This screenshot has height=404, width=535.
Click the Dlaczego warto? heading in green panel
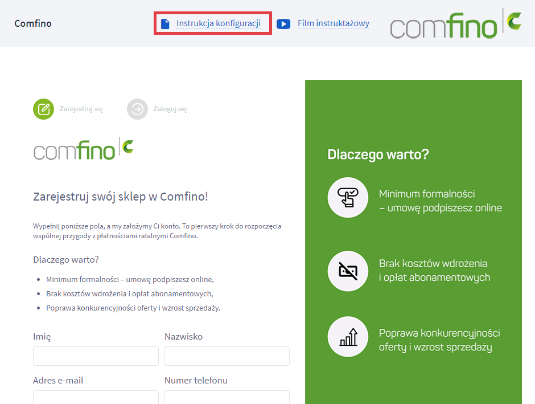click(x=378, y=154)
